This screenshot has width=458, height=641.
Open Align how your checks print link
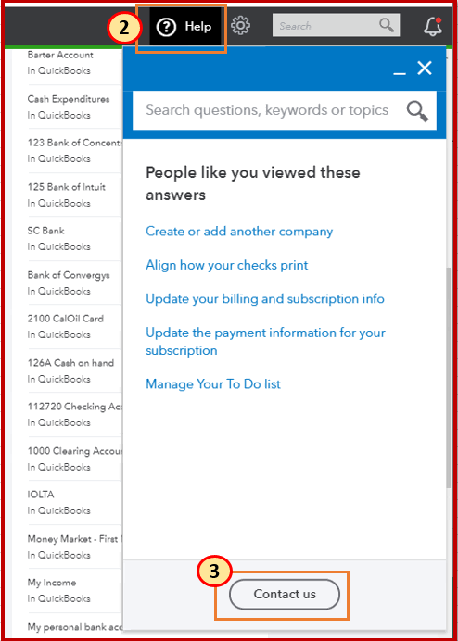(x=227, y=265)
